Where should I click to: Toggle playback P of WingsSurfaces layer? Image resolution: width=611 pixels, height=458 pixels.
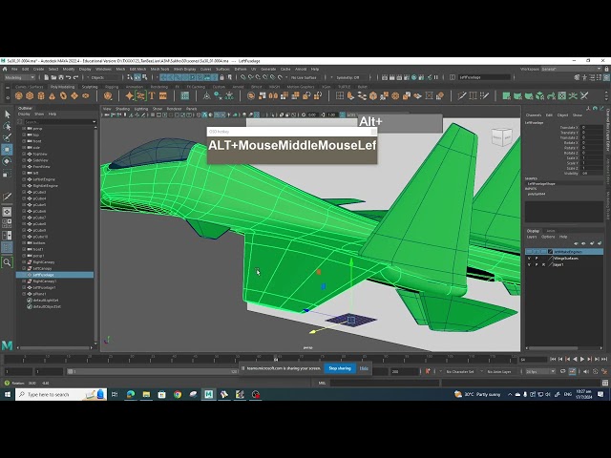coord(537,259)
